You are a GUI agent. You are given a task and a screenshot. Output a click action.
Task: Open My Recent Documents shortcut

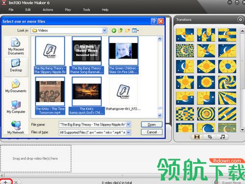16,46
